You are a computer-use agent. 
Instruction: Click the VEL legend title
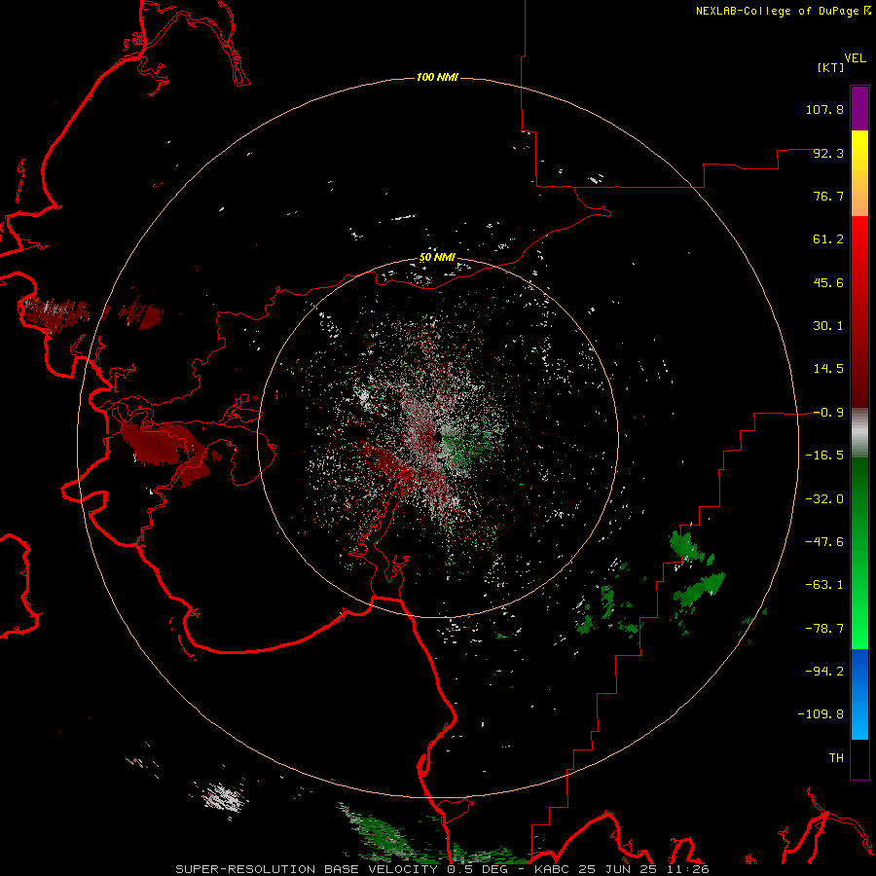tap(855, 58)
